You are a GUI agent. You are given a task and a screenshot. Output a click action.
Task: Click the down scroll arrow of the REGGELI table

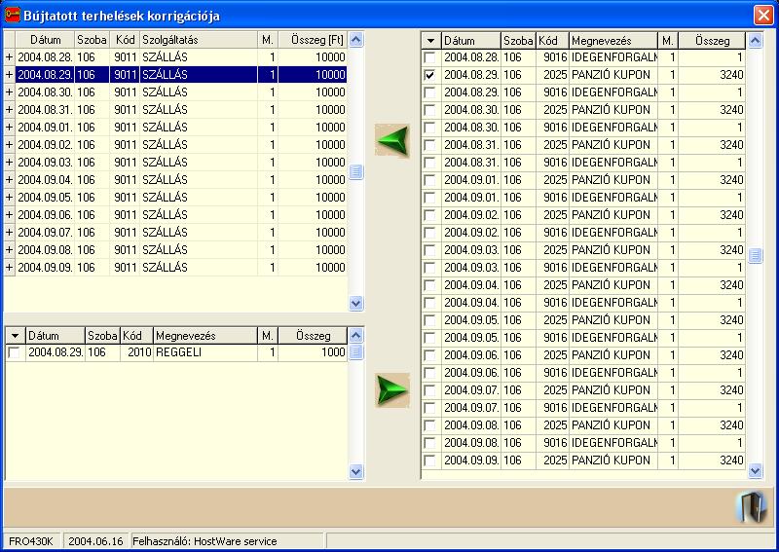click(355, 471)
